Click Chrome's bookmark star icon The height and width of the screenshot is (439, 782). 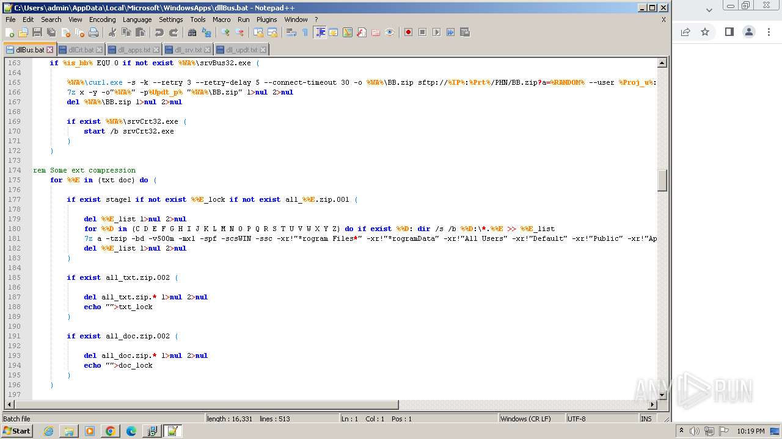(x=705, y=32)
